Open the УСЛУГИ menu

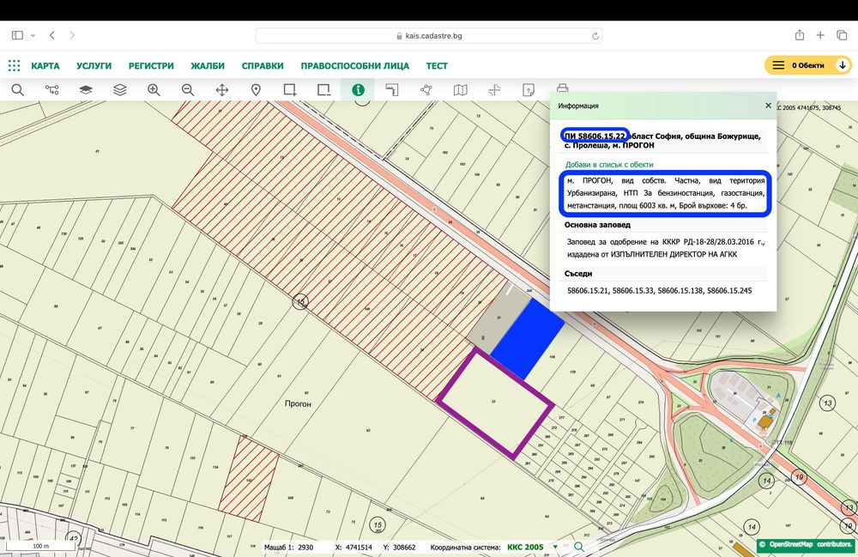(x=94, y=66)
